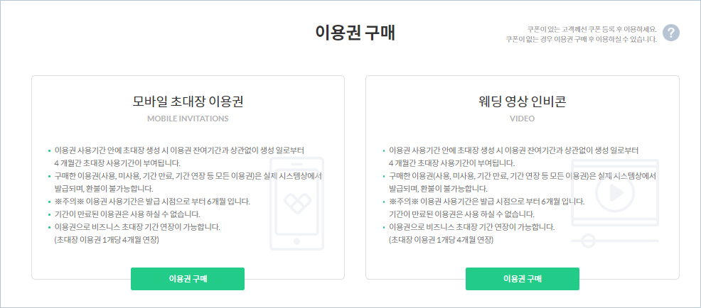The width and height of the screenshot is (701, 308).
Task: Click the faint smartphone illustration in mobile card
Action: pos(297,204)
